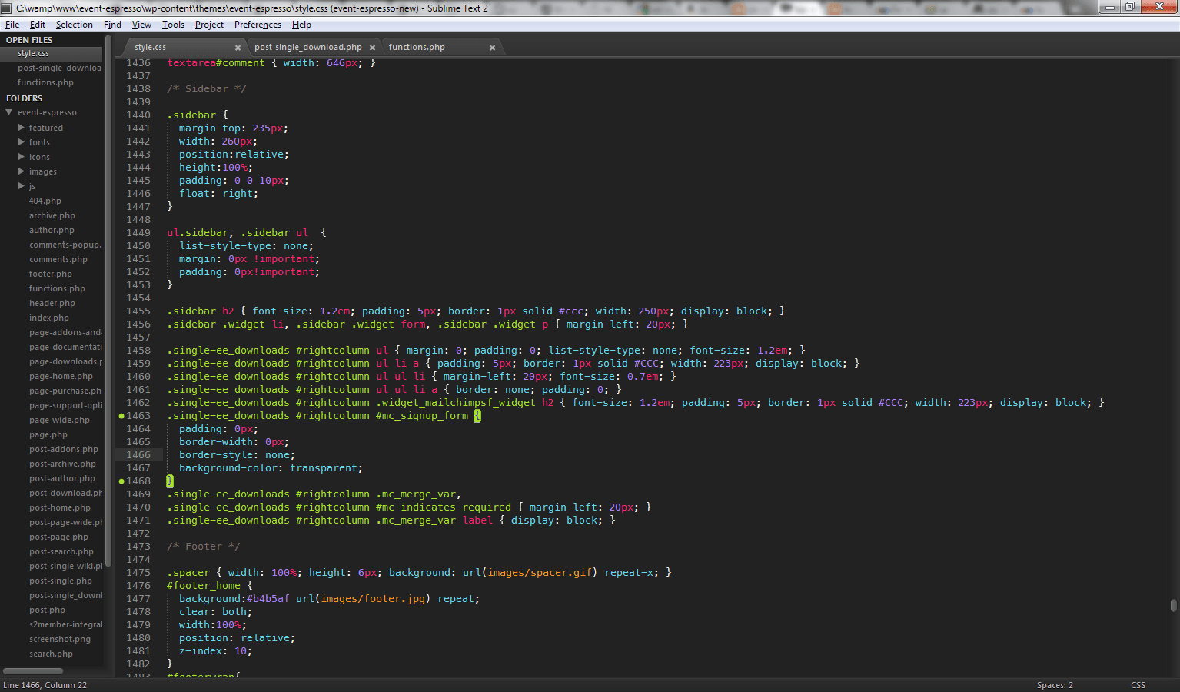Open 404.php from the sidebar

pos(44,201)
